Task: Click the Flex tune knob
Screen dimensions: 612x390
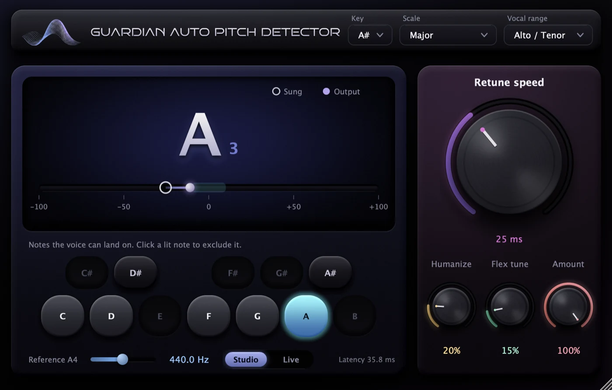Action: click(x=510, y=307)
